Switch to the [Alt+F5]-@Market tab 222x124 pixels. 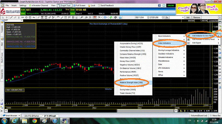(x=32, y=116)
